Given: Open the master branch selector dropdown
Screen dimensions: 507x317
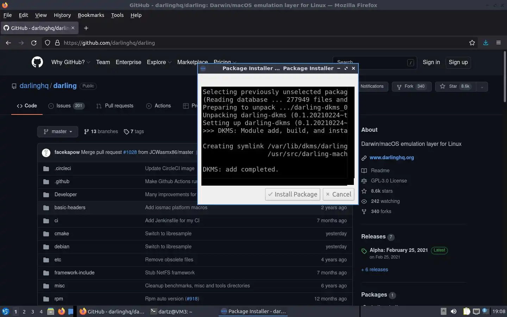Looking at the screenshot, I should (58, 131).
